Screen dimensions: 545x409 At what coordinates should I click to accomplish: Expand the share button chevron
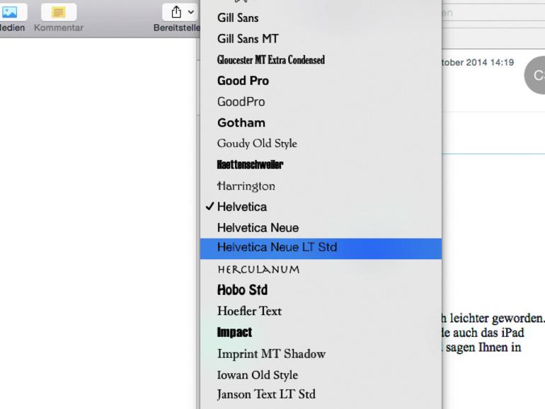191,12
